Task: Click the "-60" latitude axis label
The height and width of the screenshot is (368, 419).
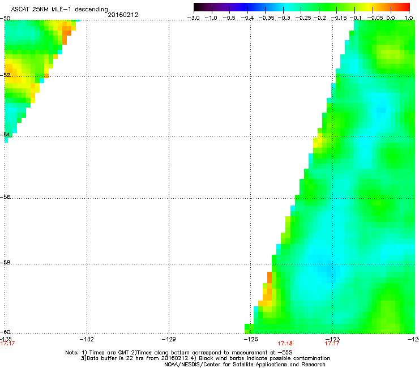Action: tap(5, 332)
